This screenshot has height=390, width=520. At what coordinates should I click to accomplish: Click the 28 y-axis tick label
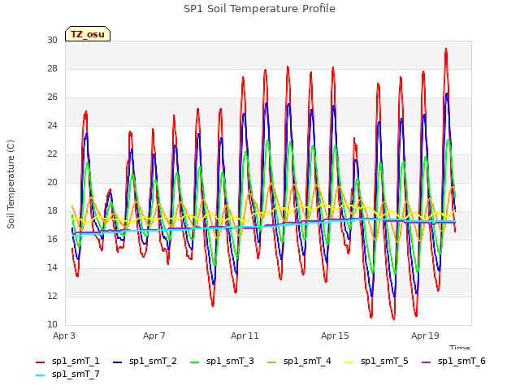(52, 68)
